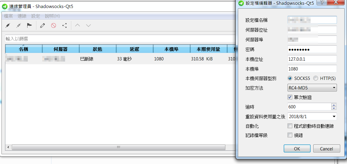
Task: Click the 伺服器位址 input field
Action: [312, 30]
